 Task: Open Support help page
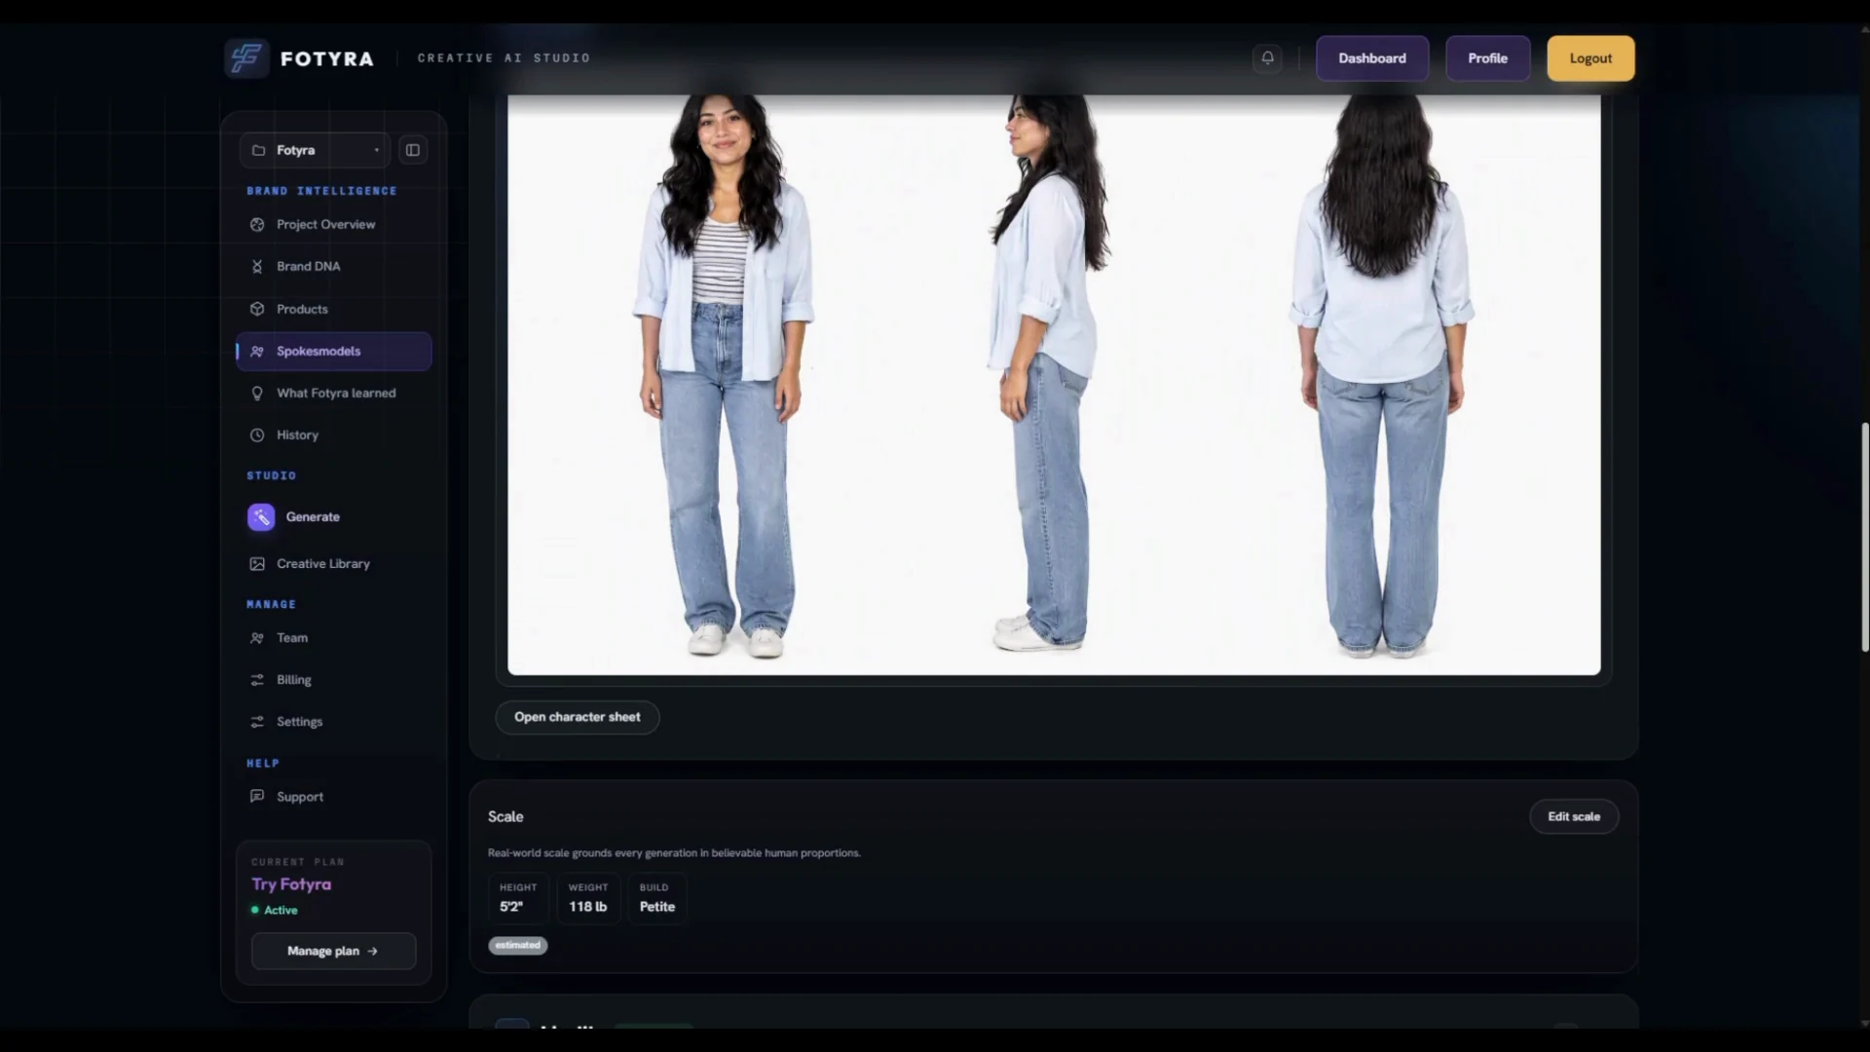(x=334, y=797)
